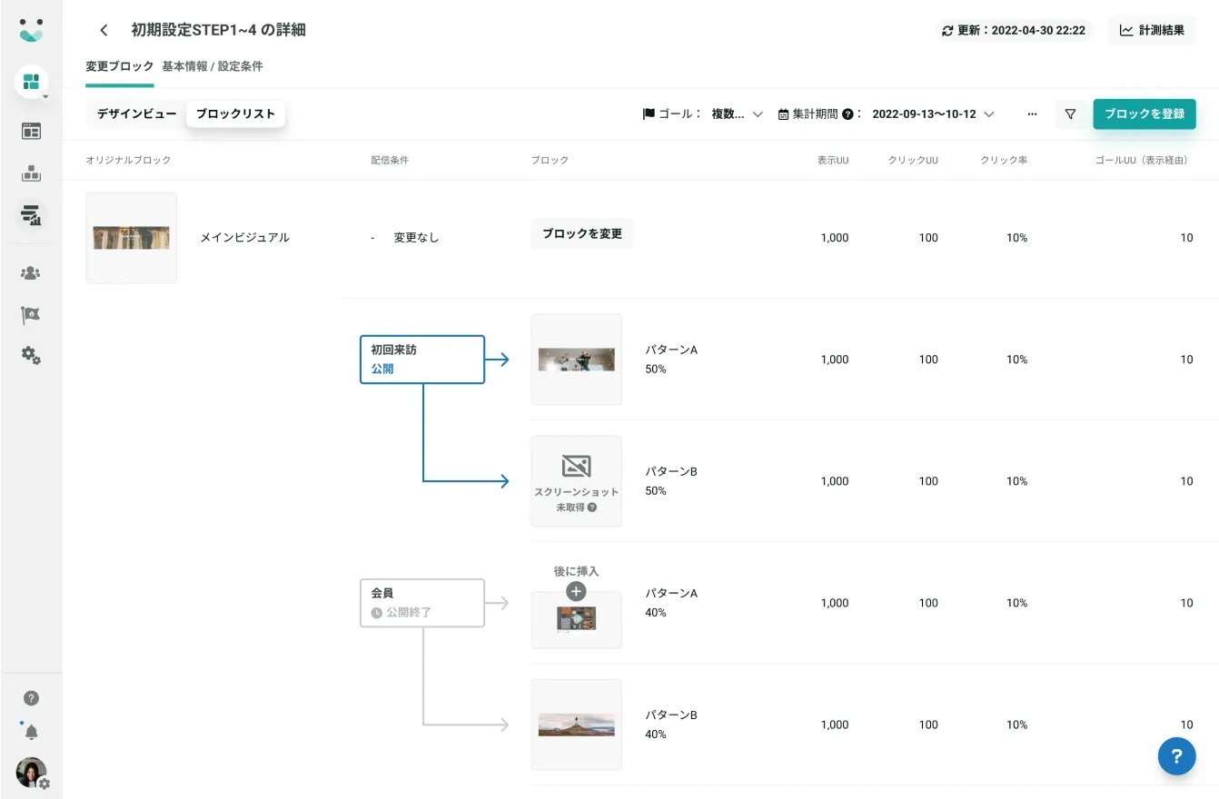This screenshot has height=799, width=1219.
Task: Click the パターンB lighthouse thumbnail
Action: 576,724
